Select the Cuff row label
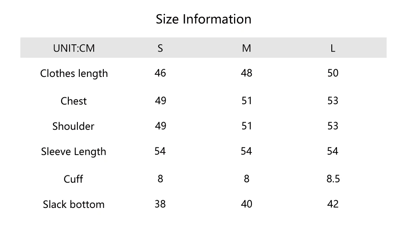407x225 pixels. point(74,179)
